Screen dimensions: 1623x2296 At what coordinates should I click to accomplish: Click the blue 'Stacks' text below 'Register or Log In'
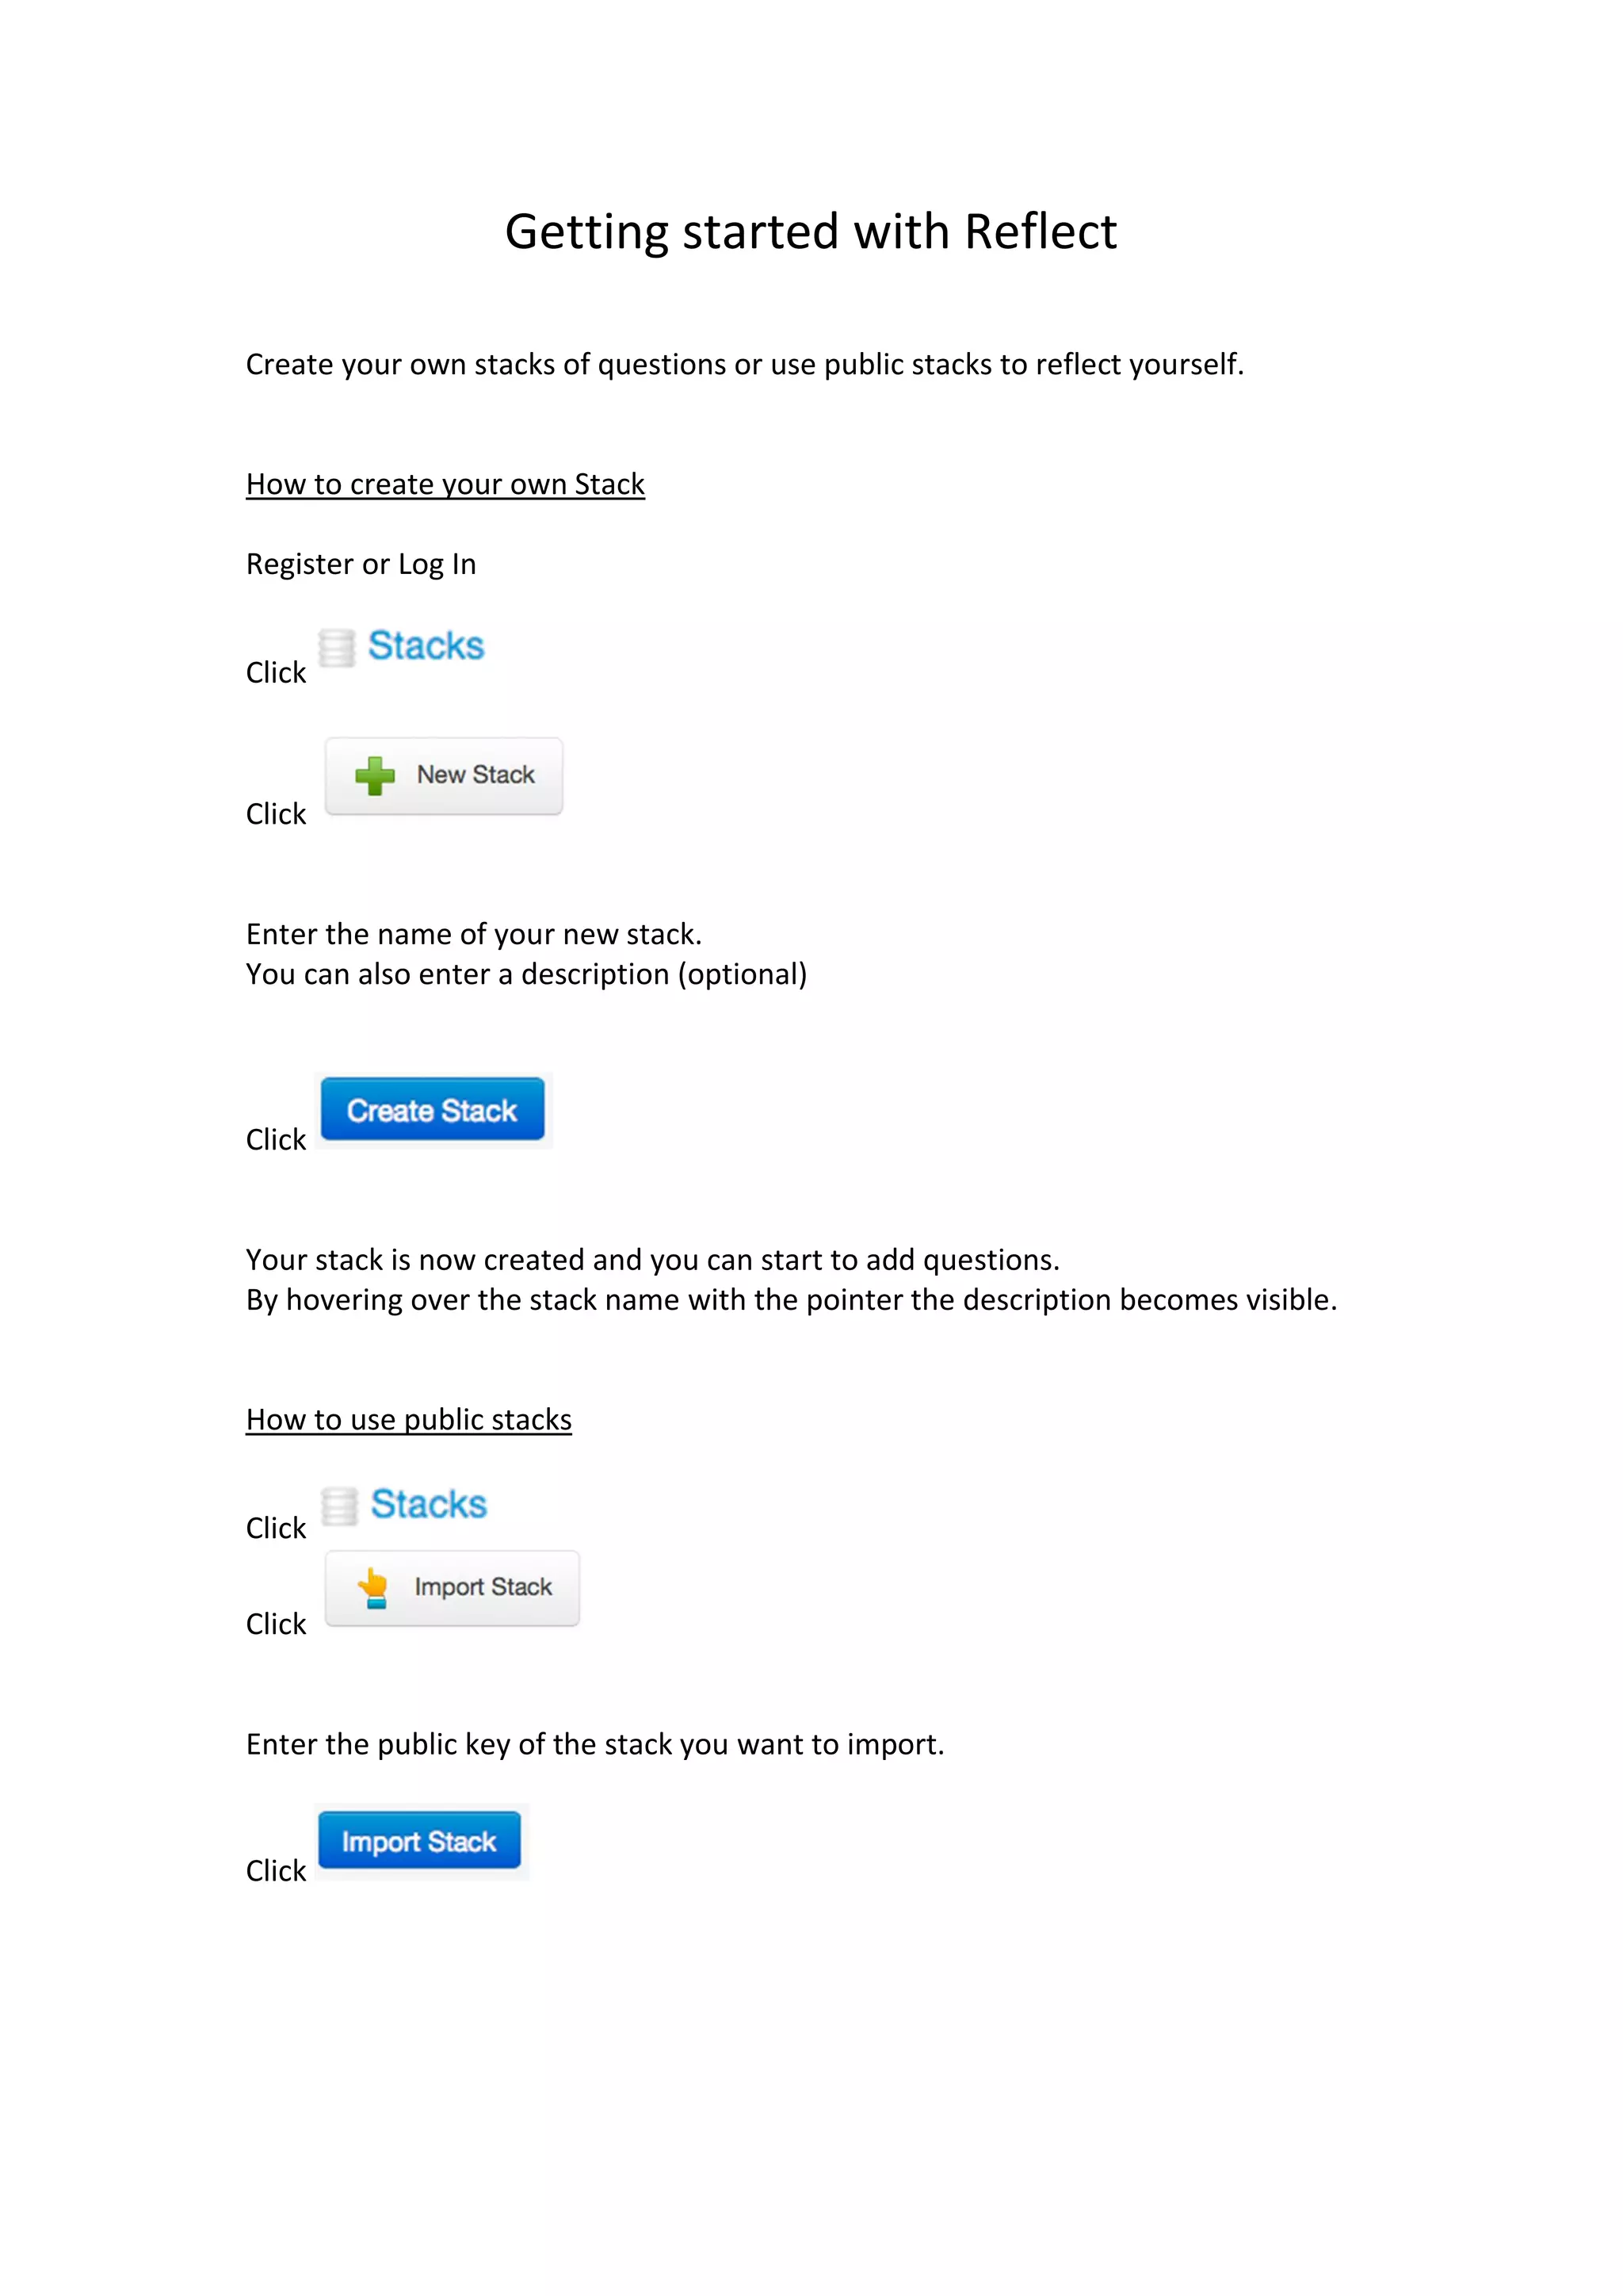(426, 646)
